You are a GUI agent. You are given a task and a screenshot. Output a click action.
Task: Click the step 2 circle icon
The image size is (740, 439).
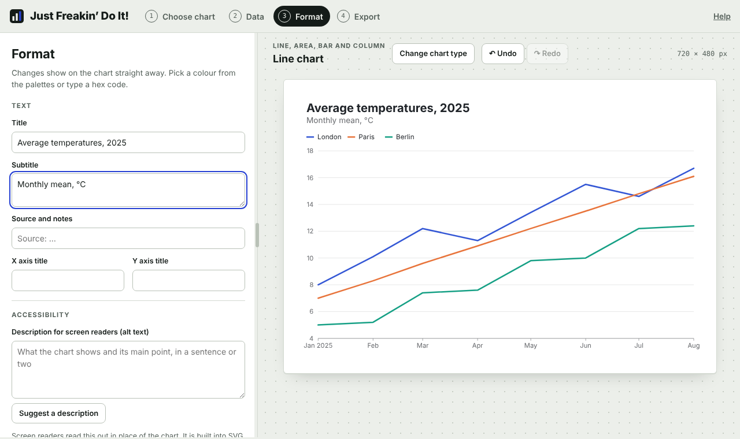pyautogui.click(x=235, y=16)
